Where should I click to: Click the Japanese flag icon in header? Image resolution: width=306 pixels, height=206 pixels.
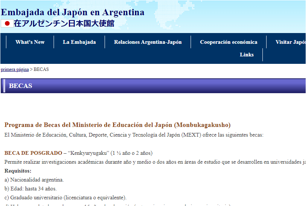click(7, 23)
